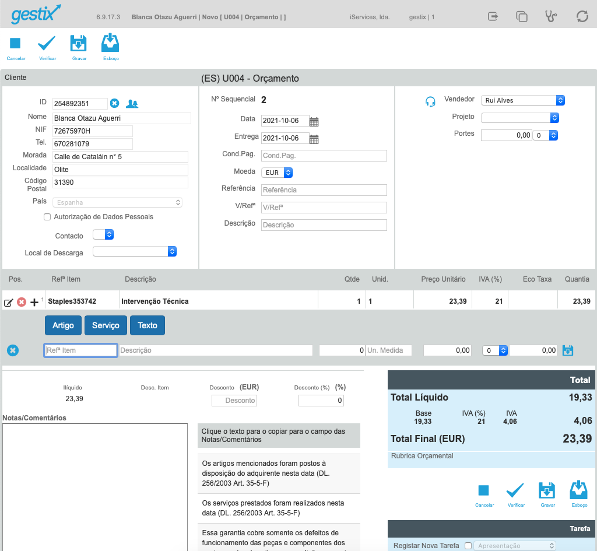Click the top Cancelar square icon
Screen dimensions: 597x551
coord(15,43)
